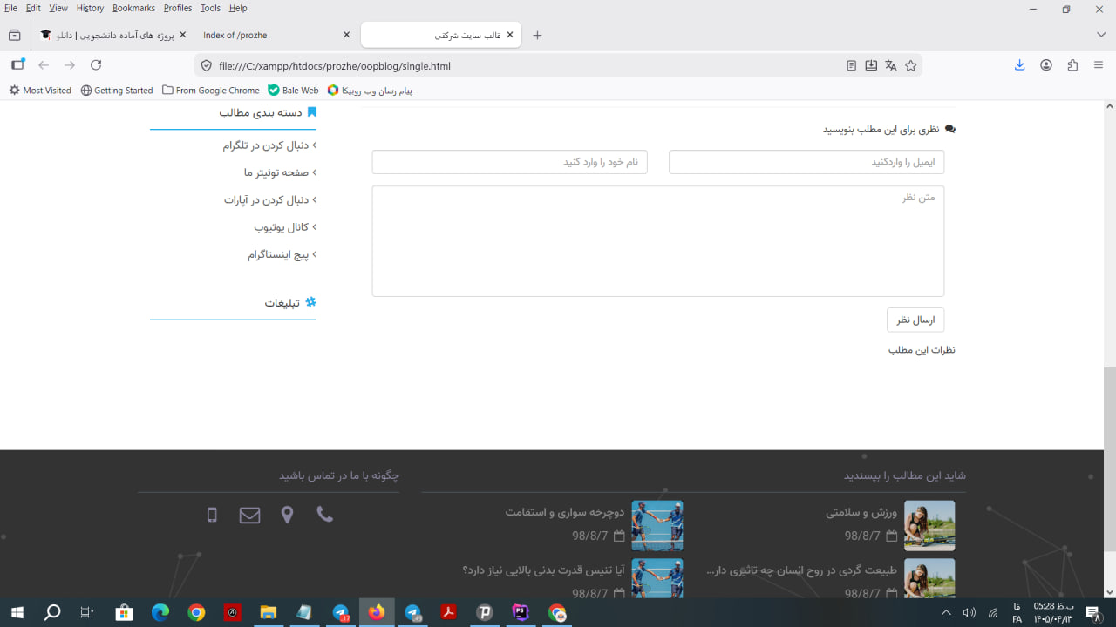The image size is (1116, 627).
Task: Focus the comment textarea 'متن نظر'
Action: 658,241
